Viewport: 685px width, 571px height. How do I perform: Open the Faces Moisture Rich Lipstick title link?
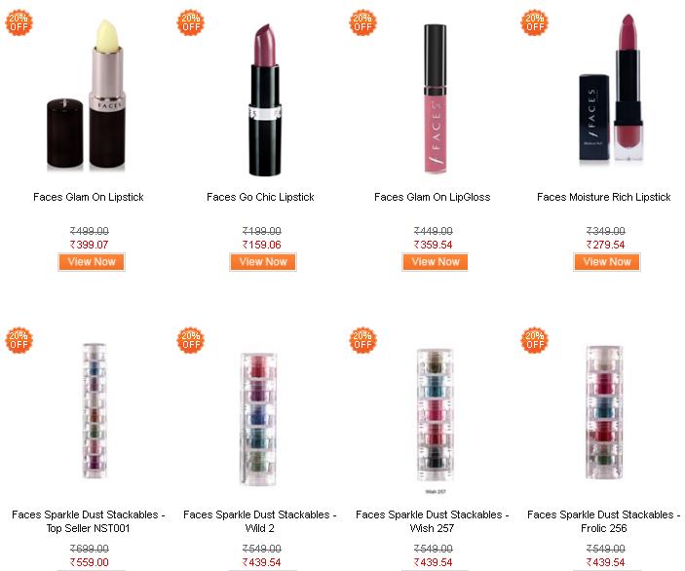[604, 197]
